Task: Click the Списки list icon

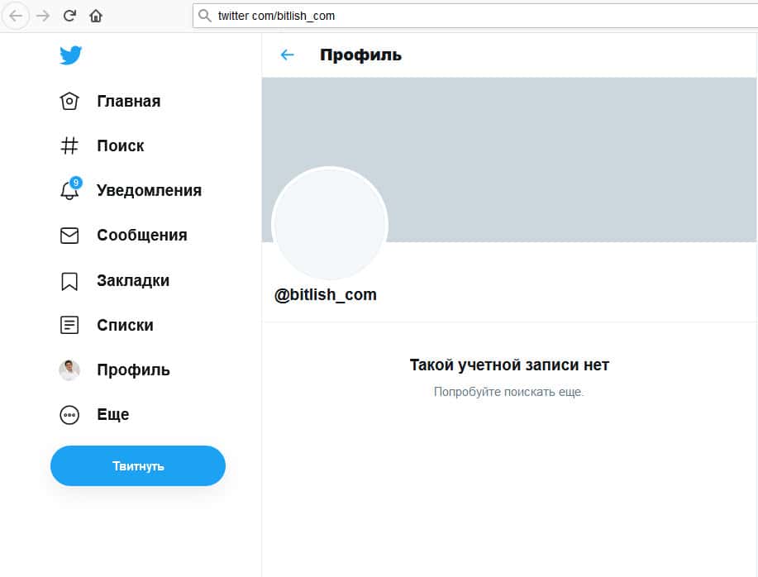Action: 69,325
